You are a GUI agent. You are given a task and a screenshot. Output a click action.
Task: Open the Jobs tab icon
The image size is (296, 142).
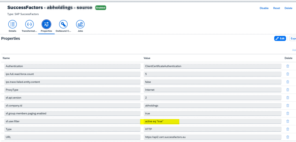[80, 24]
